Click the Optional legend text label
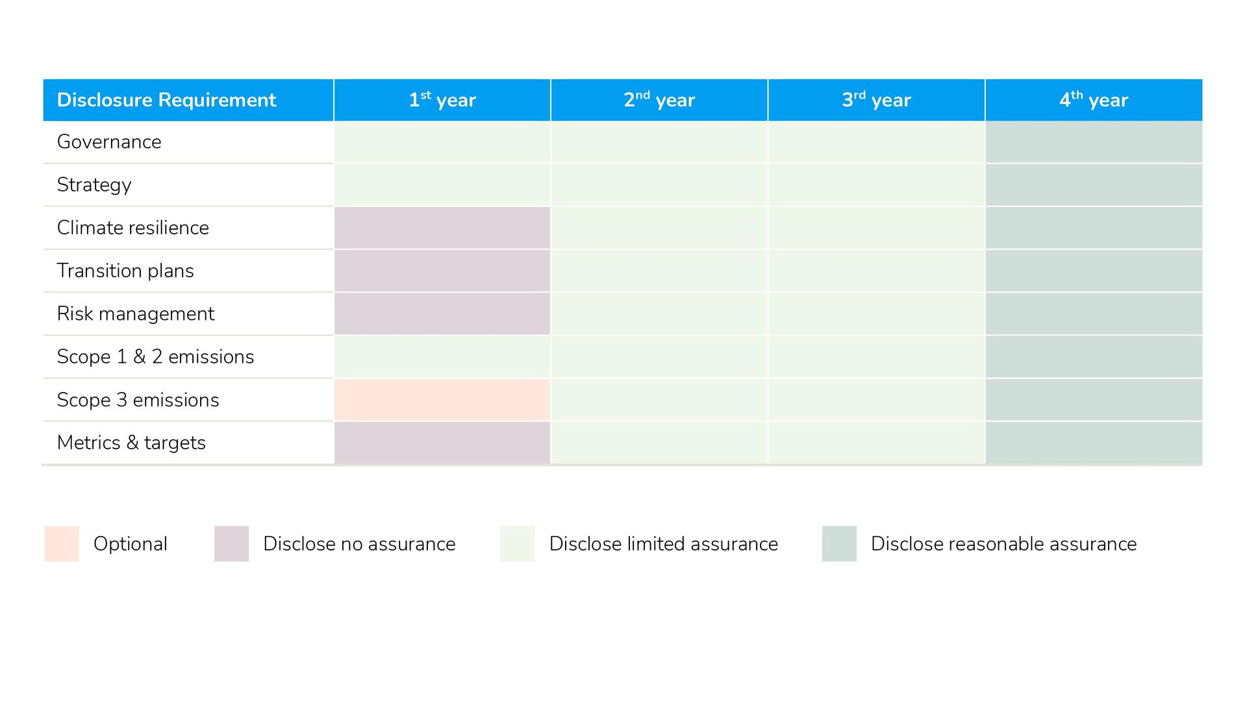This screenshot has width=1247, height=701. tap(130, 543)
